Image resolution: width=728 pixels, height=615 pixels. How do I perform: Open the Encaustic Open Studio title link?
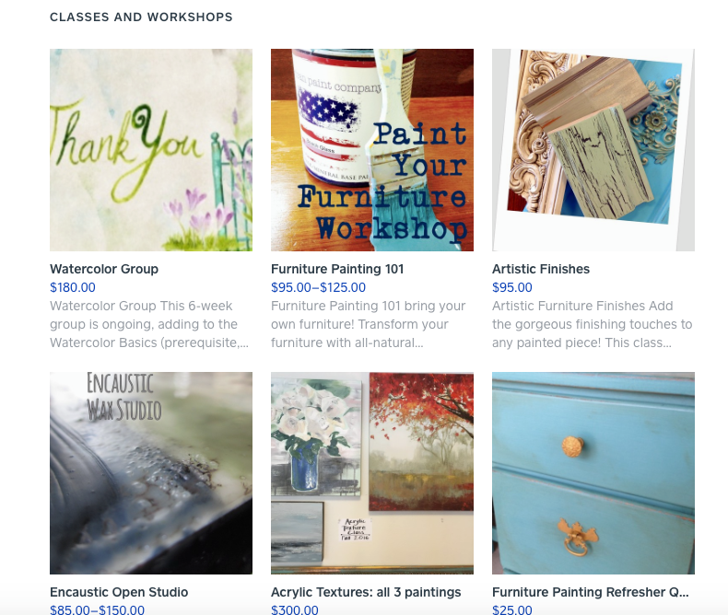click(x=119, y=592)
